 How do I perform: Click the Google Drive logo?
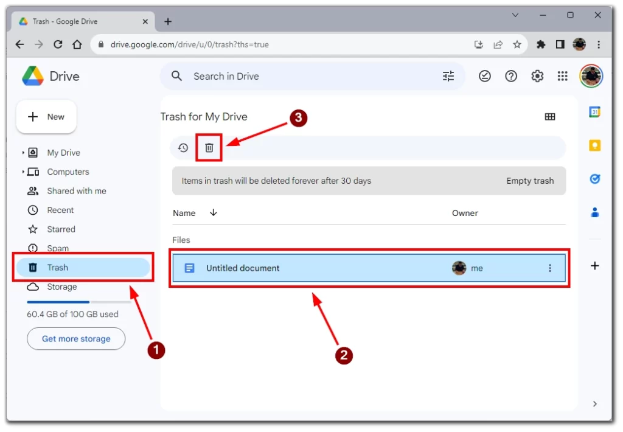(33, 76)
